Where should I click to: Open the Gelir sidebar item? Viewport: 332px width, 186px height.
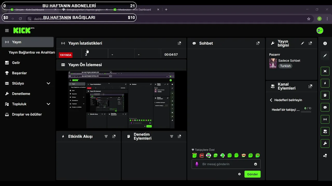coord(27,63)
